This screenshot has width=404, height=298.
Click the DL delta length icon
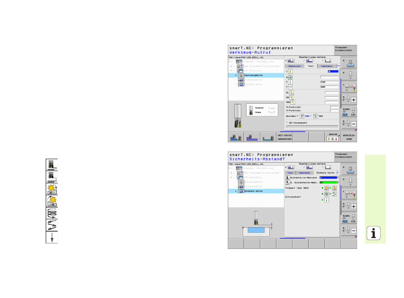click(292, 92)
